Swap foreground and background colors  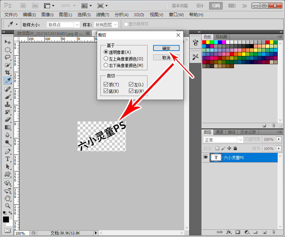pos(10,213)
